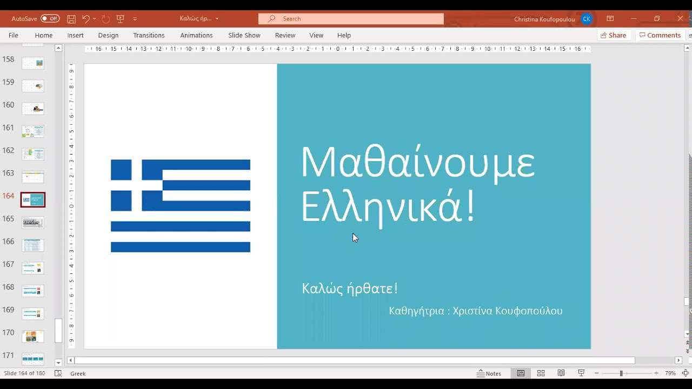Fit slide to current window icon
The image size is (692, 389).
(685, 373)
